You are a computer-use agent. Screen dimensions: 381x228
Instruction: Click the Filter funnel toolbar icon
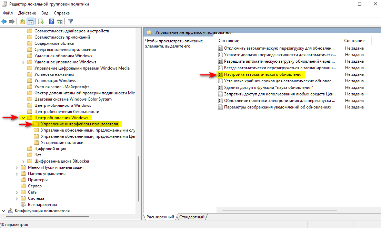tap(70, 22)
